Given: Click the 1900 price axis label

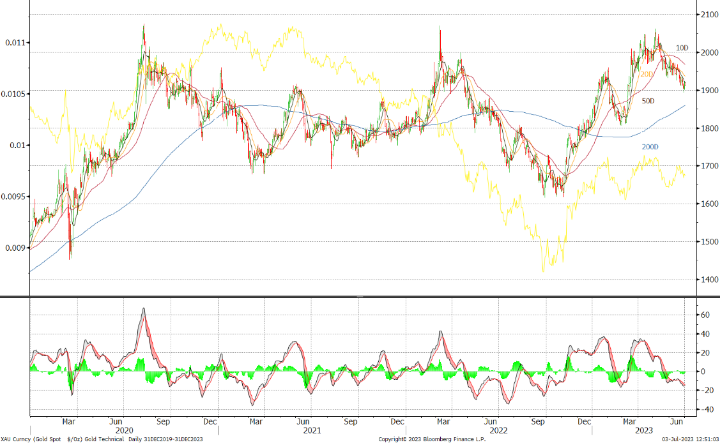Looking at the screenshot, I should (x=709, y=91).
